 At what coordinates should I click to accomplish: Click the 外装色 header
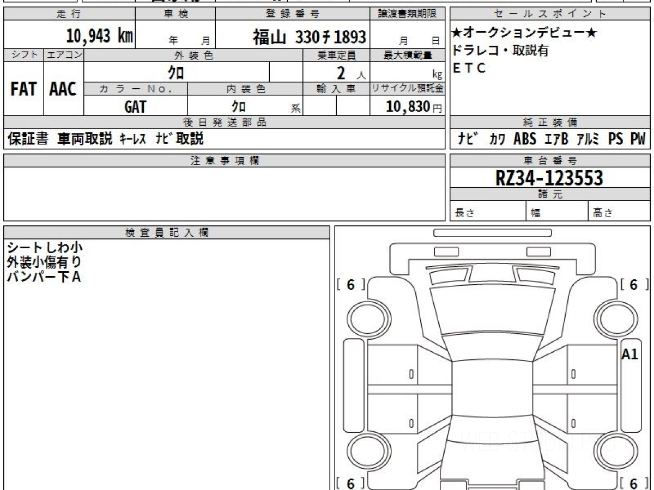coord(193,55)
